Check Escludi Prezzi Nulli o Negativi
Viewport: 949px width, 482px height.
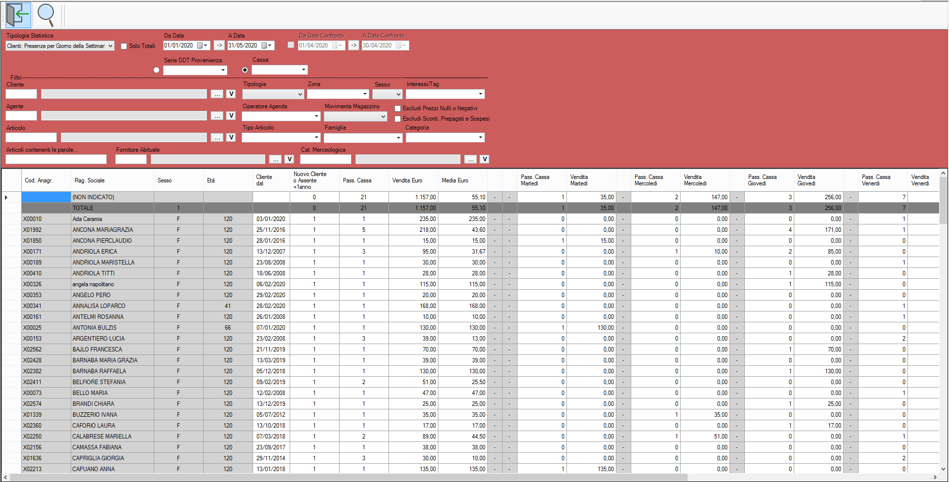pyautogui.click(x=397, y=108)
